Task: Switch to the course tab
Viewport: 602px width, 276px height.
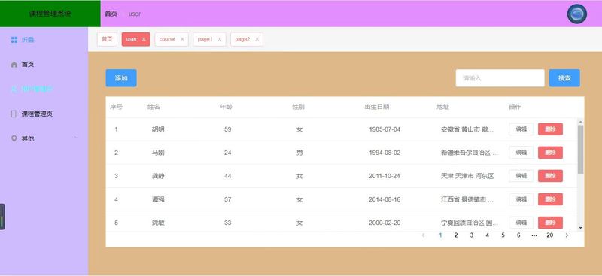Action: [x=167, y=39]
